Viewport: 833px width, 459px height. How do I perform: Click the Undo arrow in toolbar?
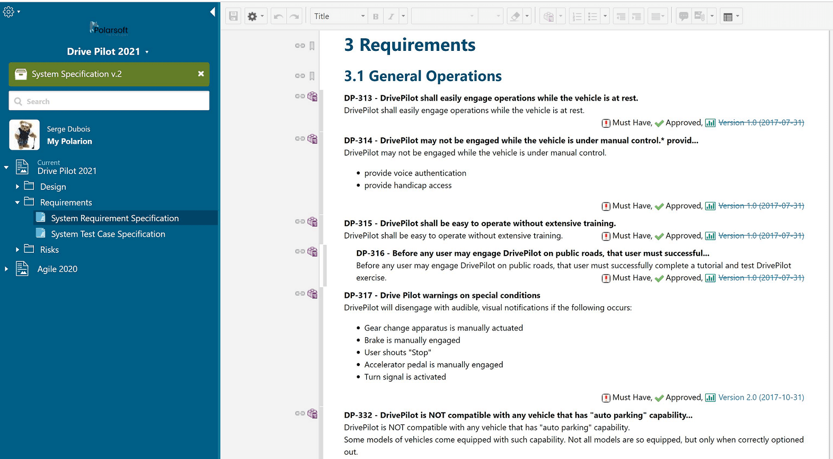[278, 16]
